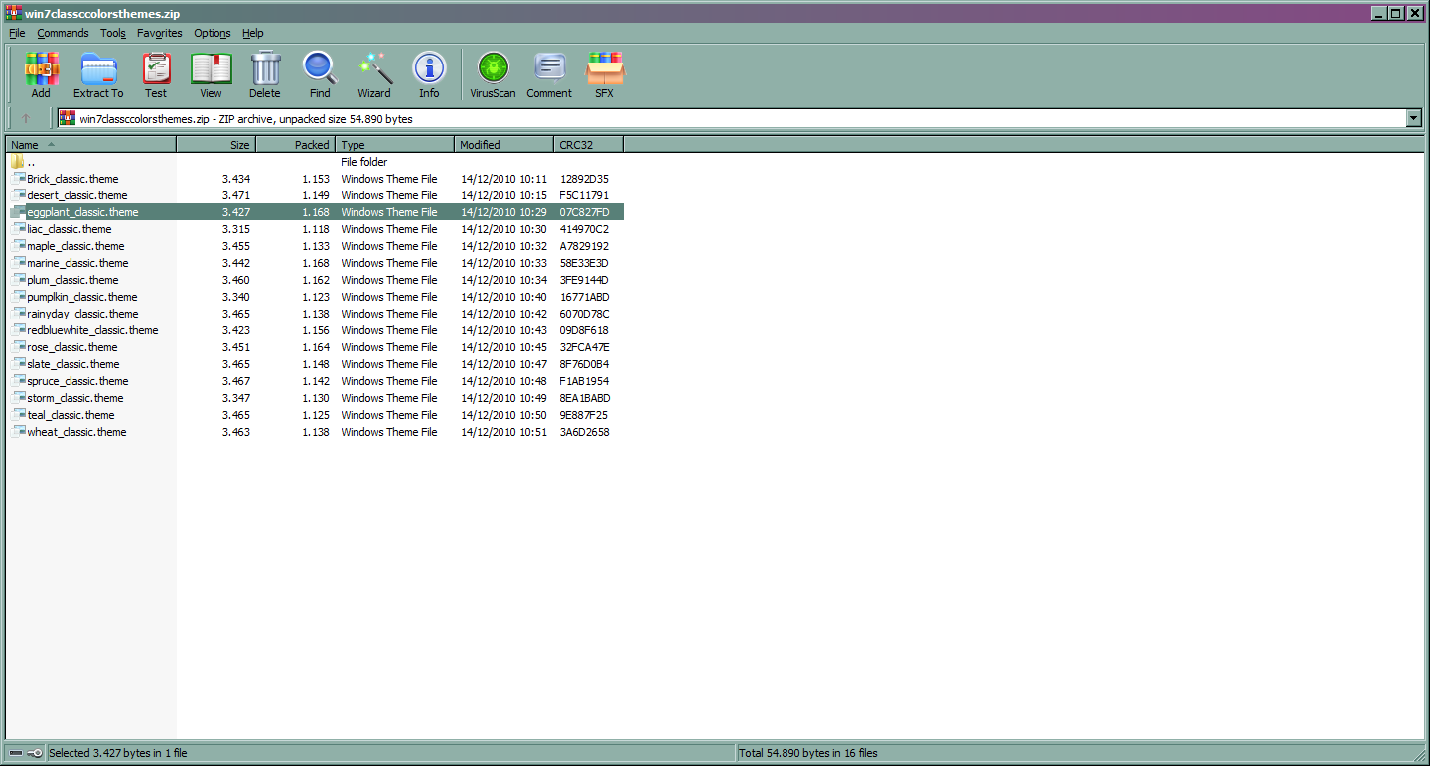
Task: Click the storm_classic.theme file icon
Action: 18,398
